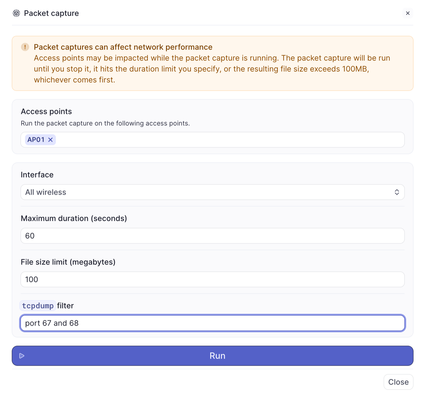The width and height of the screenshot is (428, 395).
Task: Click the play triangle icon on Run
Action: click(22, 356)
